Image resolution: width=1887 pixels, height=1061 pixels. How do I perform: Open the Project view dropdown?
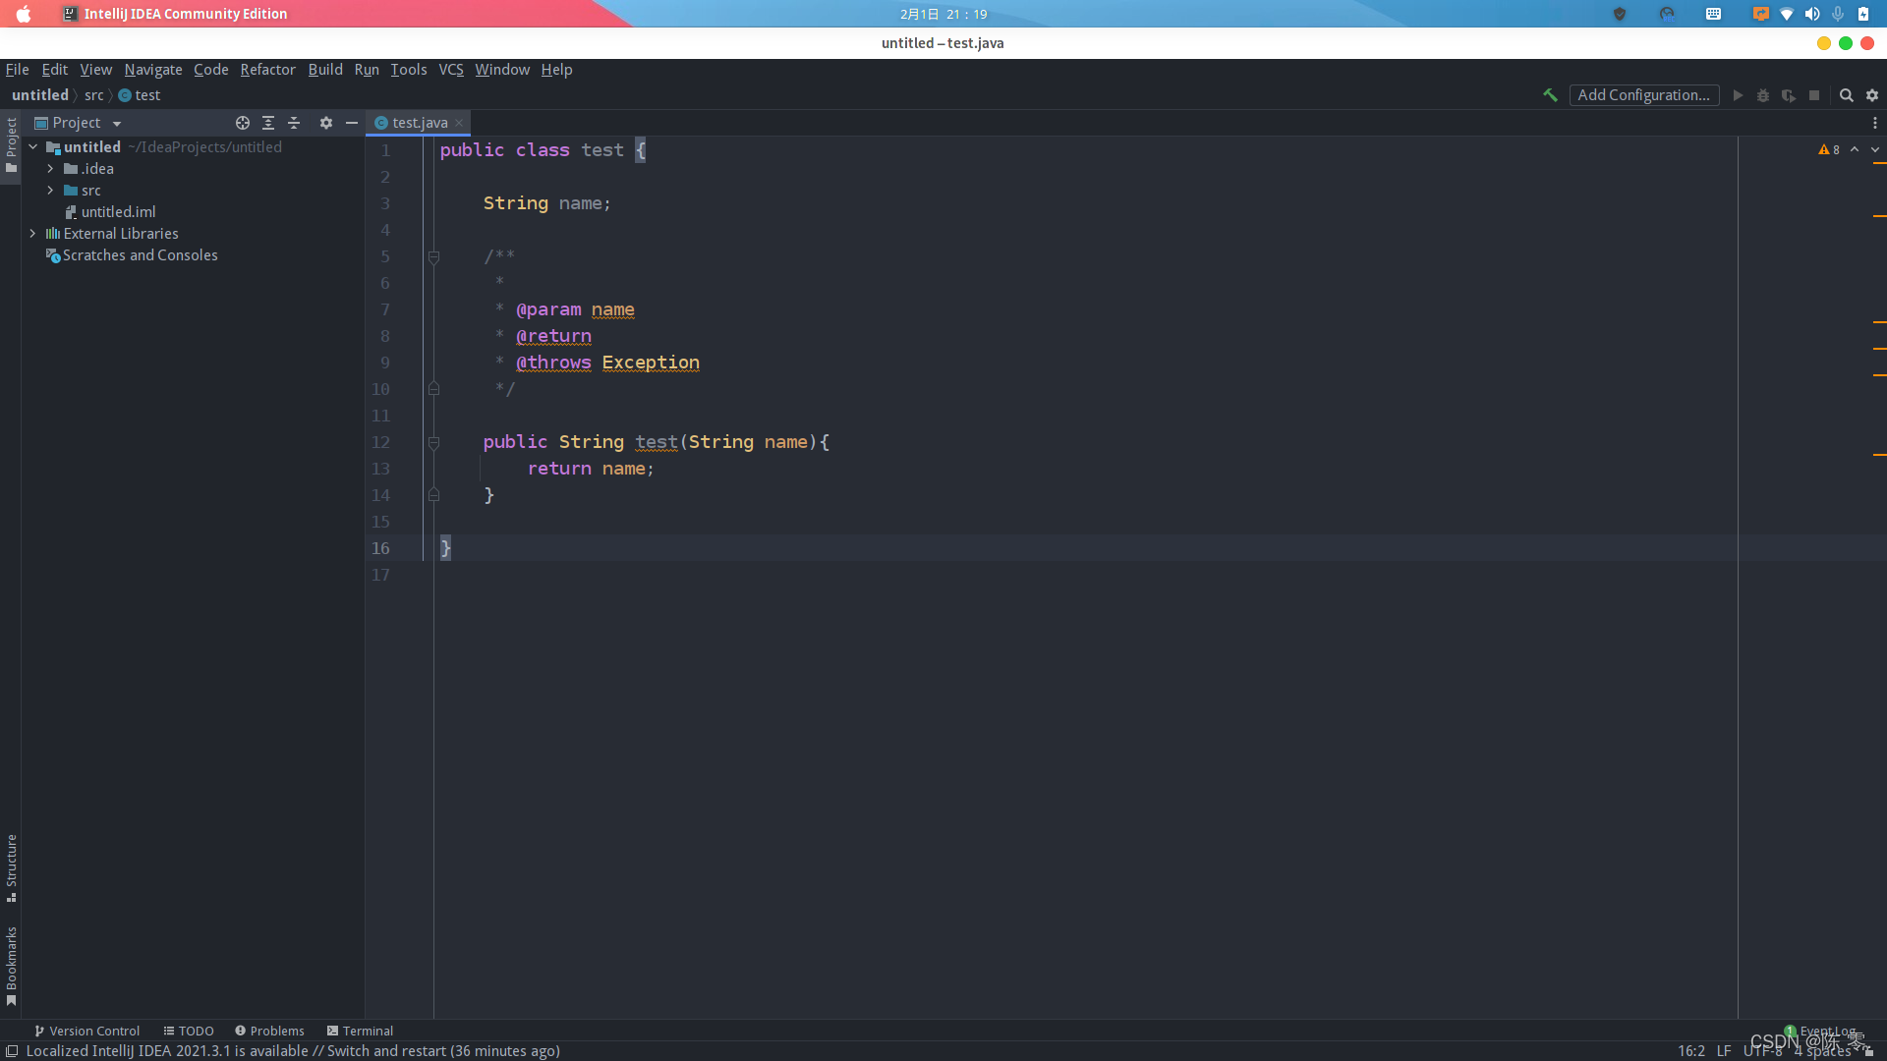click(x=117, y=124)
